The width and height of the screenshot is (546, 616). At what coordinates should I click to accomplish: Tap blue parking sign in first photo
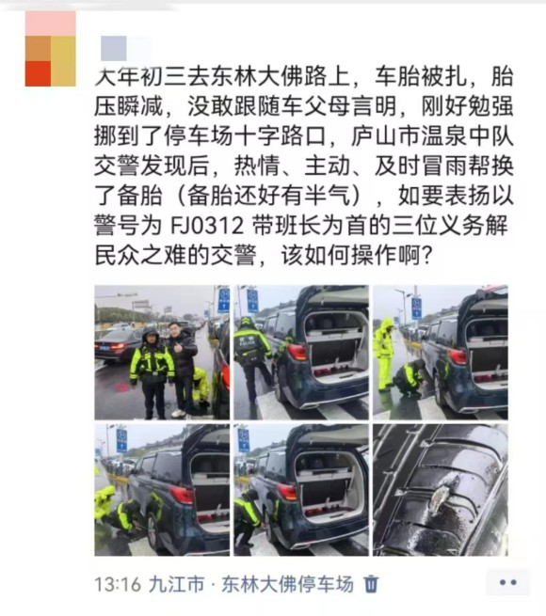point(224,300)
